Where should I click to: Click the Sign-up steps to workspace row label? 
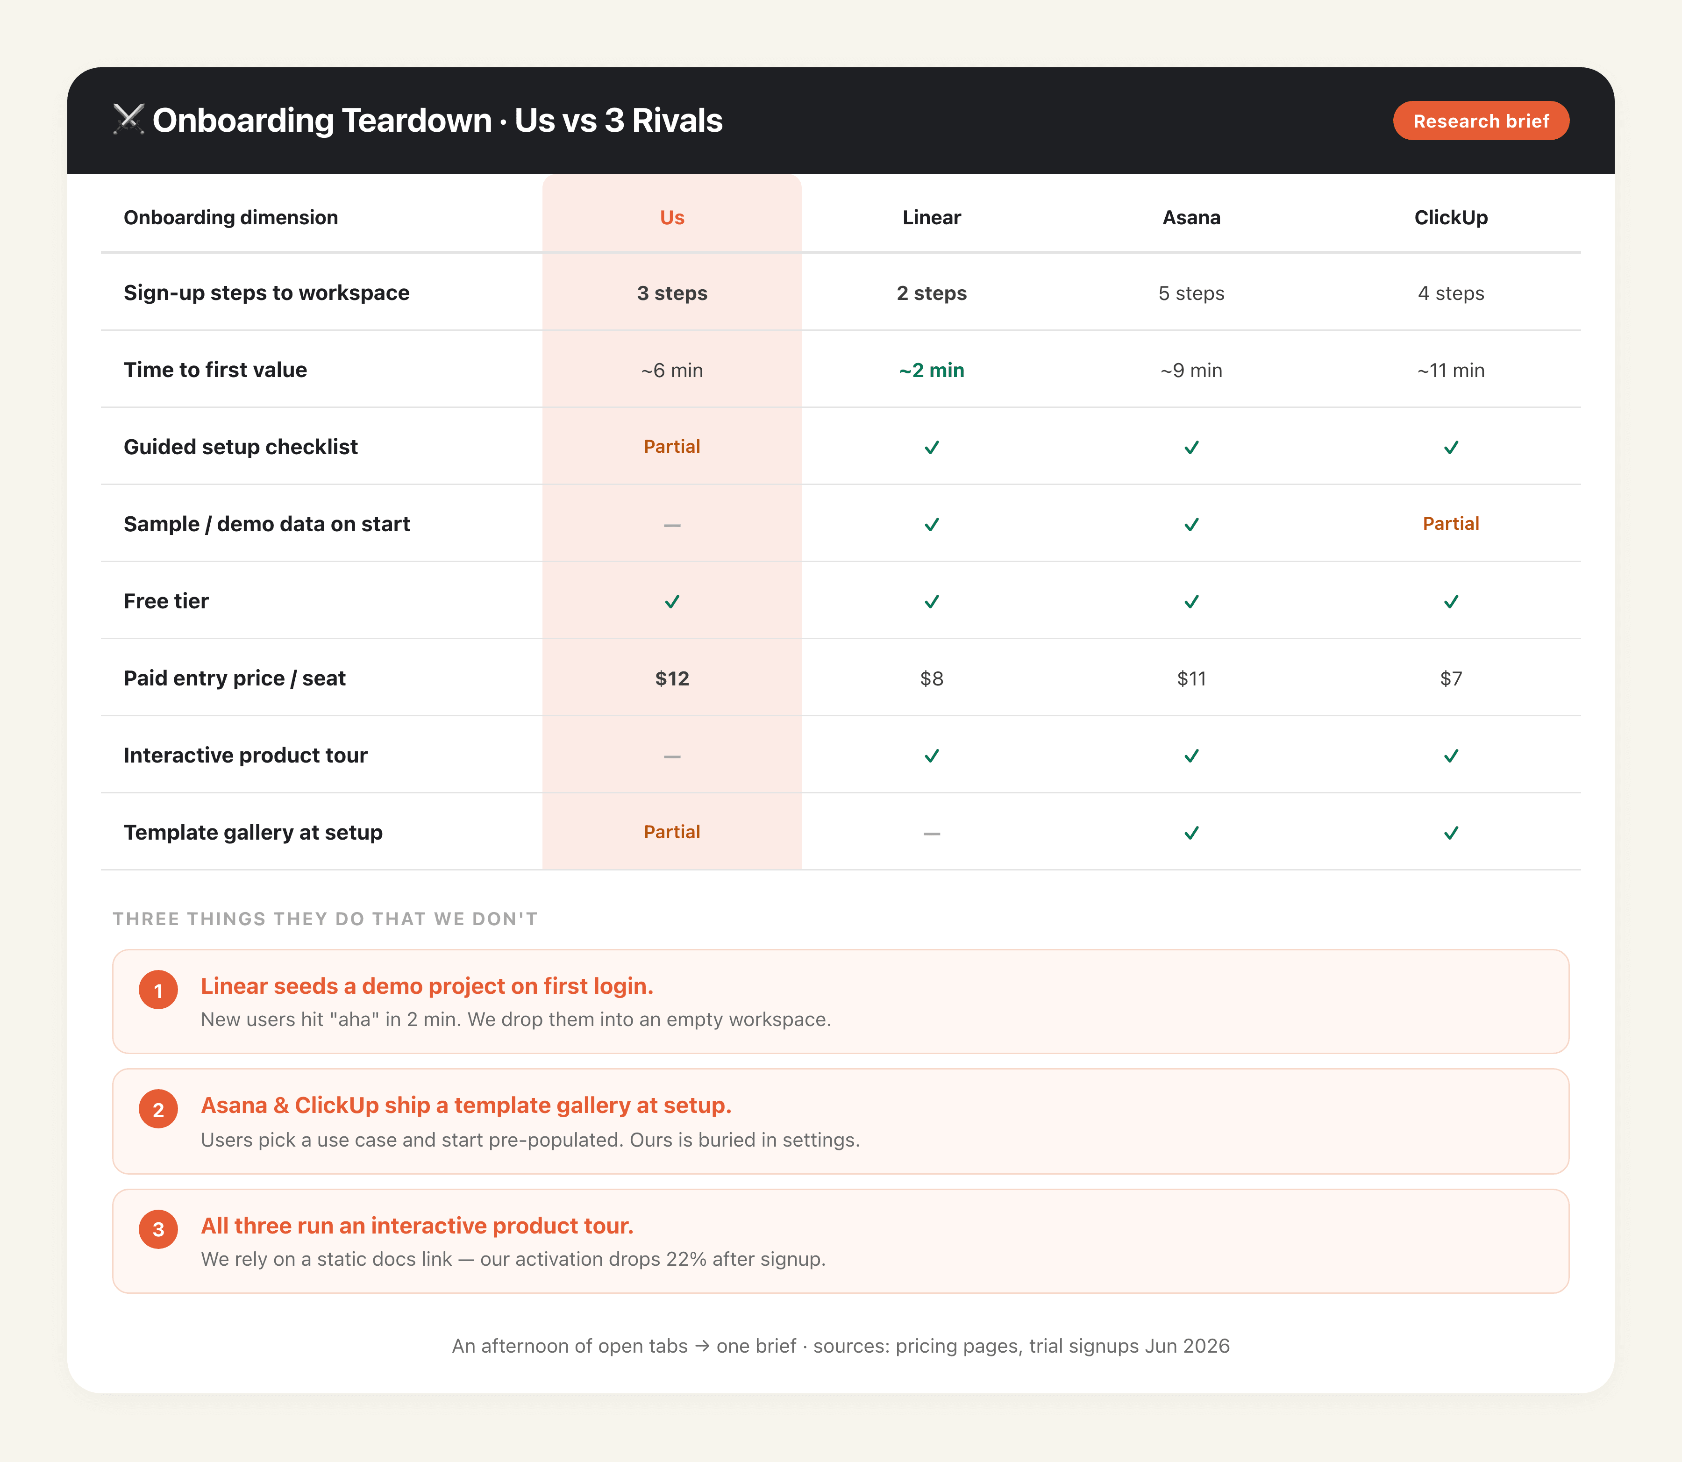point(267,293)
